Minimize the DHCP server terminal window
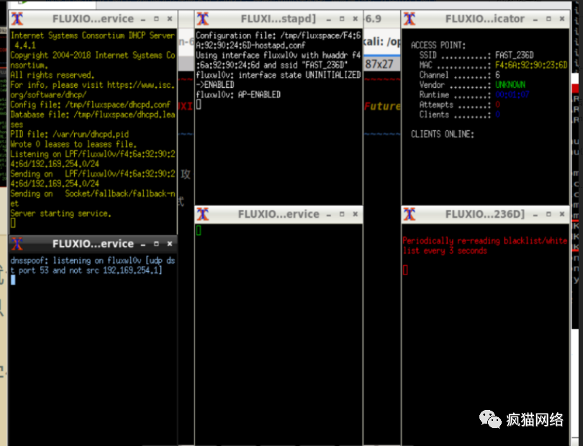 [x=143, y=19]
